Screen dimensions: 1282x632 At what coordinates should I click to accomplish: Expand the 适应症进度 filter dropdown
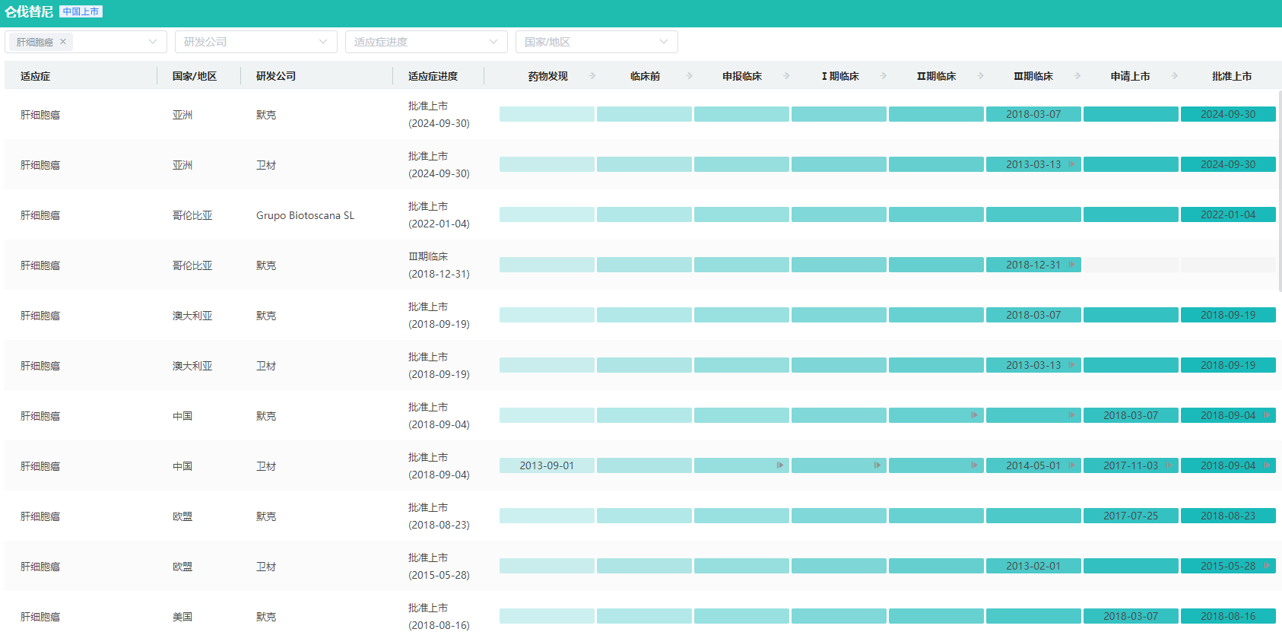(x=426, y=42)
